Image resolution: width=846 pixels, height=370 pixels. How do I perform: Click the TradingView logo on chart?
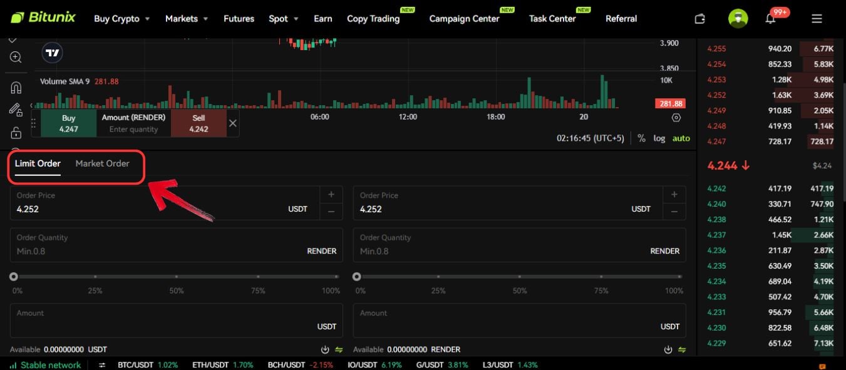click(53, 53)
